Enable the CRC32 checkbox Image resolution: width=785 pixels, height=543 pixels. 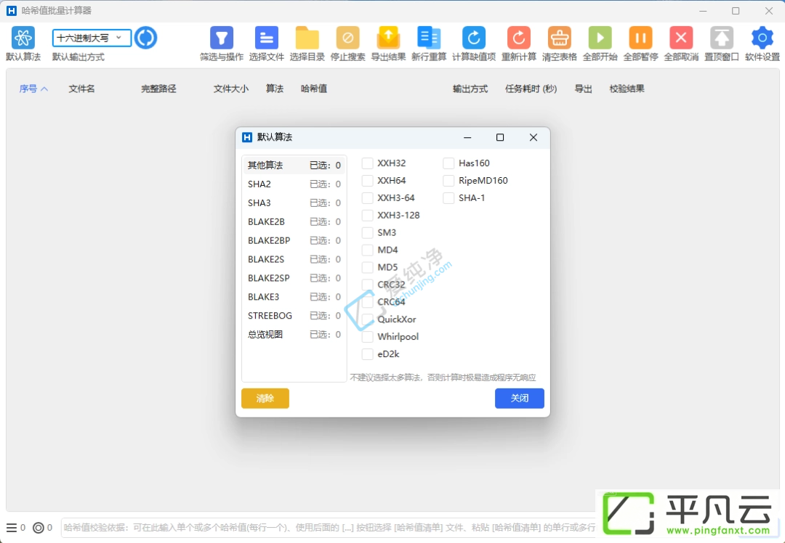click(x=368, y=285)
